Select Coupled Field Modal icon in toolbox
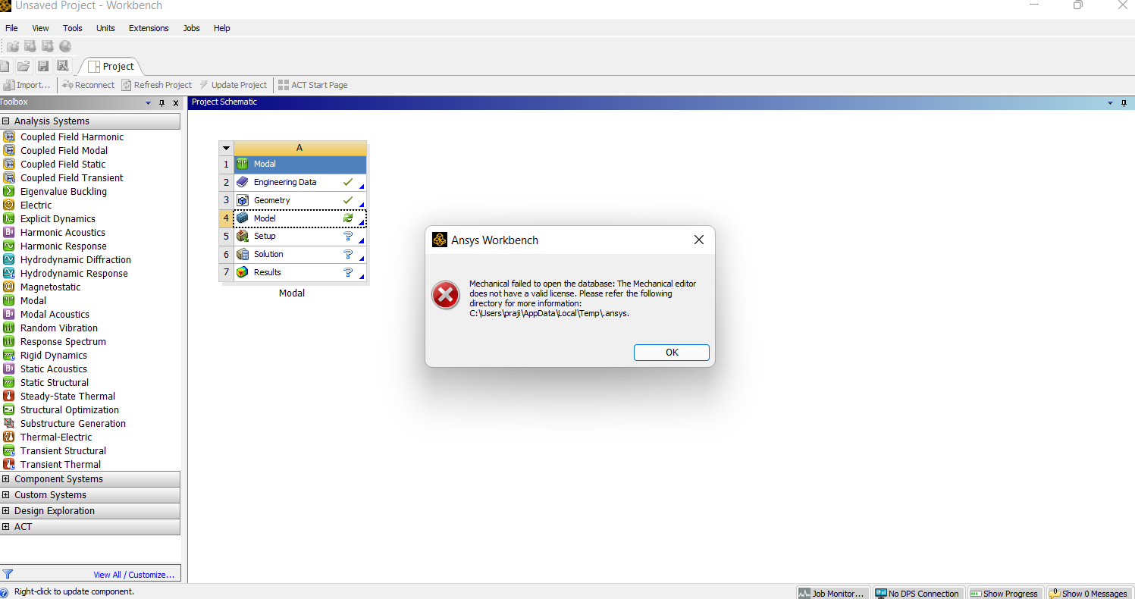 9,150
